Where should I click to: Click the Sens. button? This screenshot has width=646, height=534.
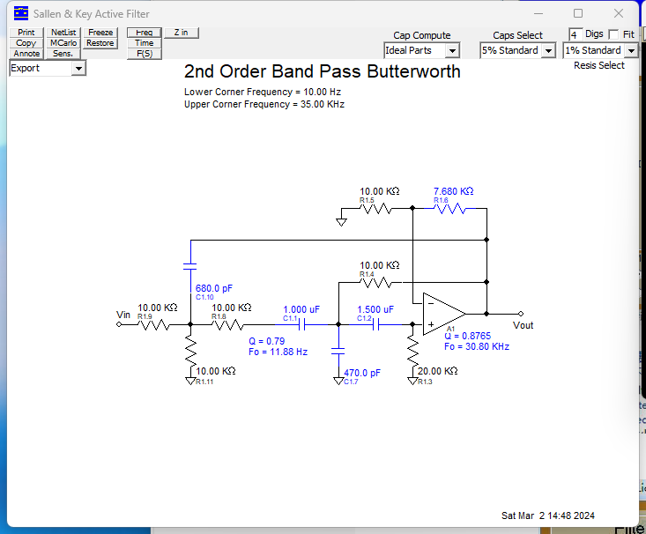[63, 54]
